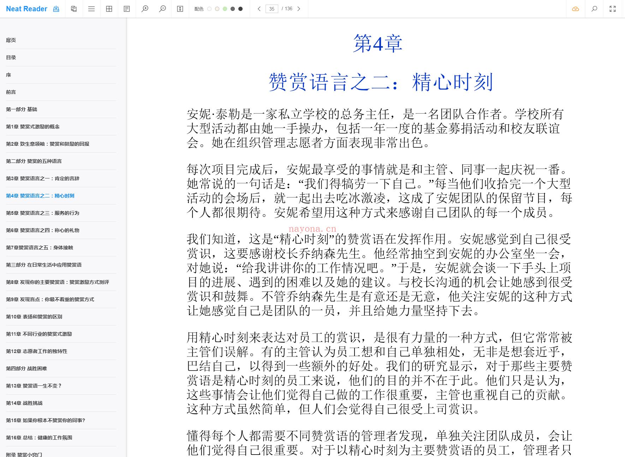
Task: Go to 第11章 不同行业的赞赏式激励
Action: 39,334
